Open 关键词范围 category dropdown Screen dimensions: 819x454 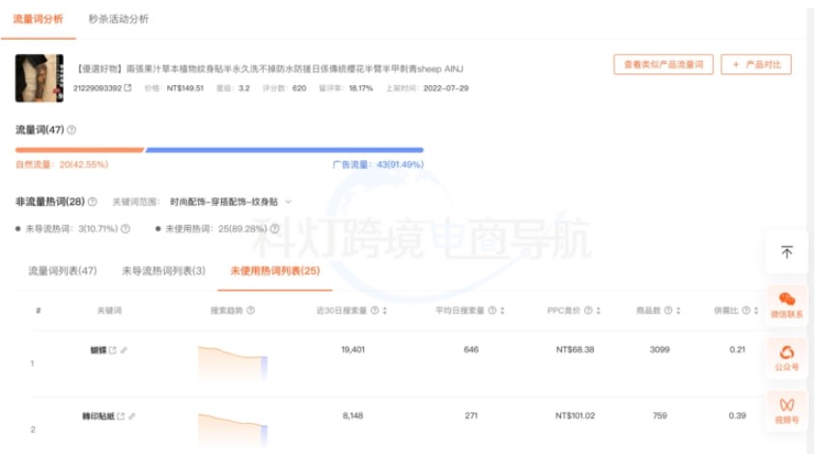pos(230,202)
